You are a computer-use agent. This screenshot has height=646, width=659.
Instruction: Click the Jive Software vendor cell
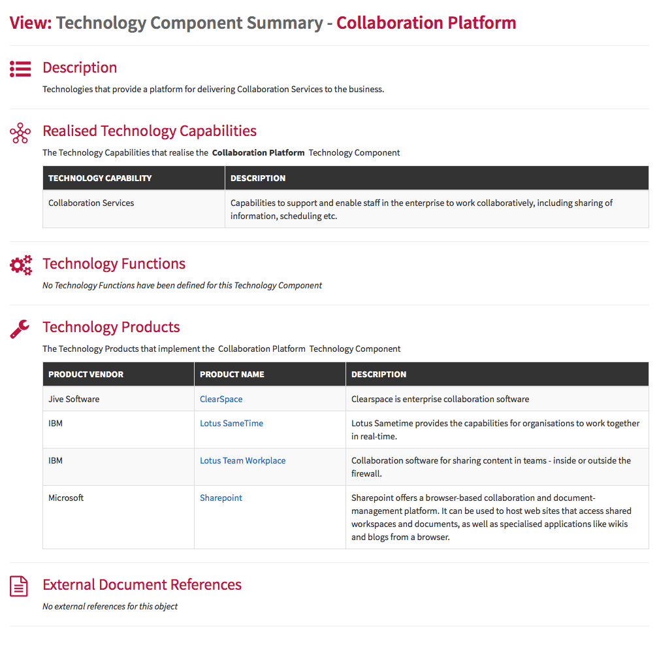pos(118,399)
